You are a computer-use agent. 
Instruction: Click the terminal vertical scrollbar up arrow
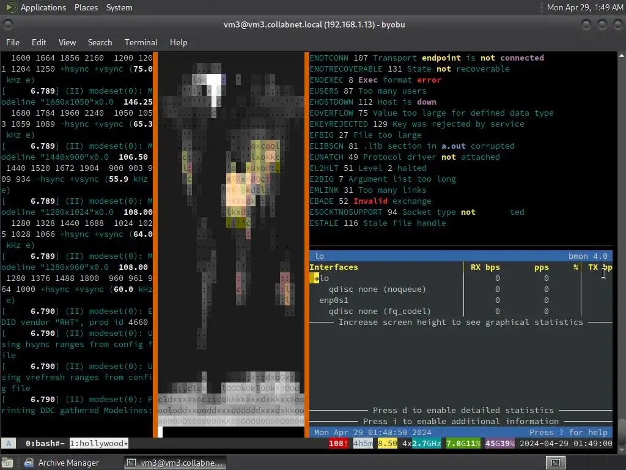coord(621,56)
